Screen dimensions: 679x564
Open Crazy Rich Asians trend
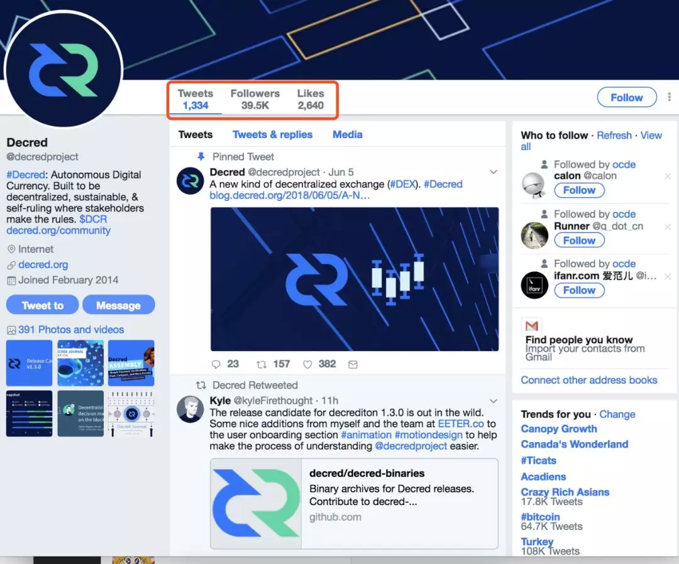click(x=565, y=492)
